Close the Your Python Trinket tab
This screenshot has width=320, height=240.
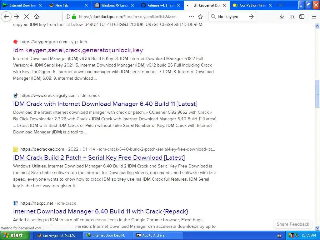click(270, 5)
